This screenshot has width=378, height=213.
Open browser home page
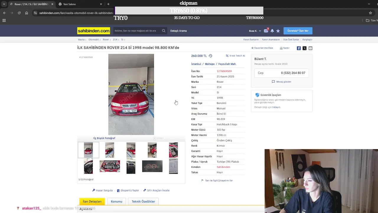pos(27,13)
